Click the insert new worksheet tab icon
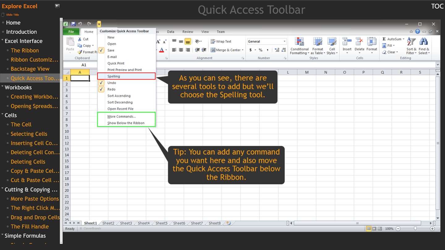The height and width of the screenshot is (250, 445). pyautogui.click(x=229, y=223)
